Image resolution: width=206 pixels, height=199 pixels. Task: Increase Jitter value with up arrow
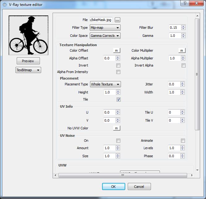coord(182,83)
